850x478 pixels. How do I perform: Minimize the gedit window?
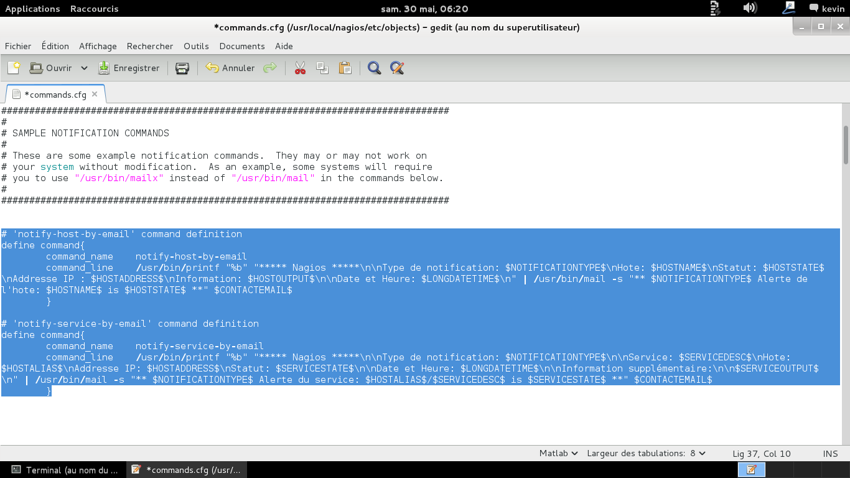803,27
